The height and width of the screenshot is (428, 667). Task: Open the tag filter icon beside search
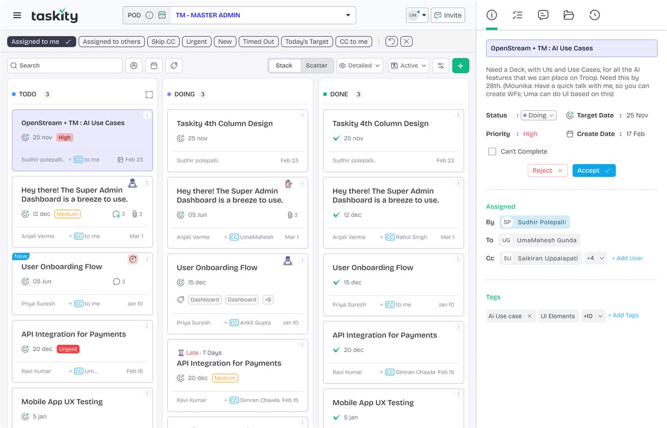[174, 65]
